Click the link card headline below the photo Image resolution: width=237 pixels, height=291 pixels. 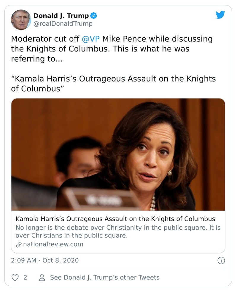115,219
